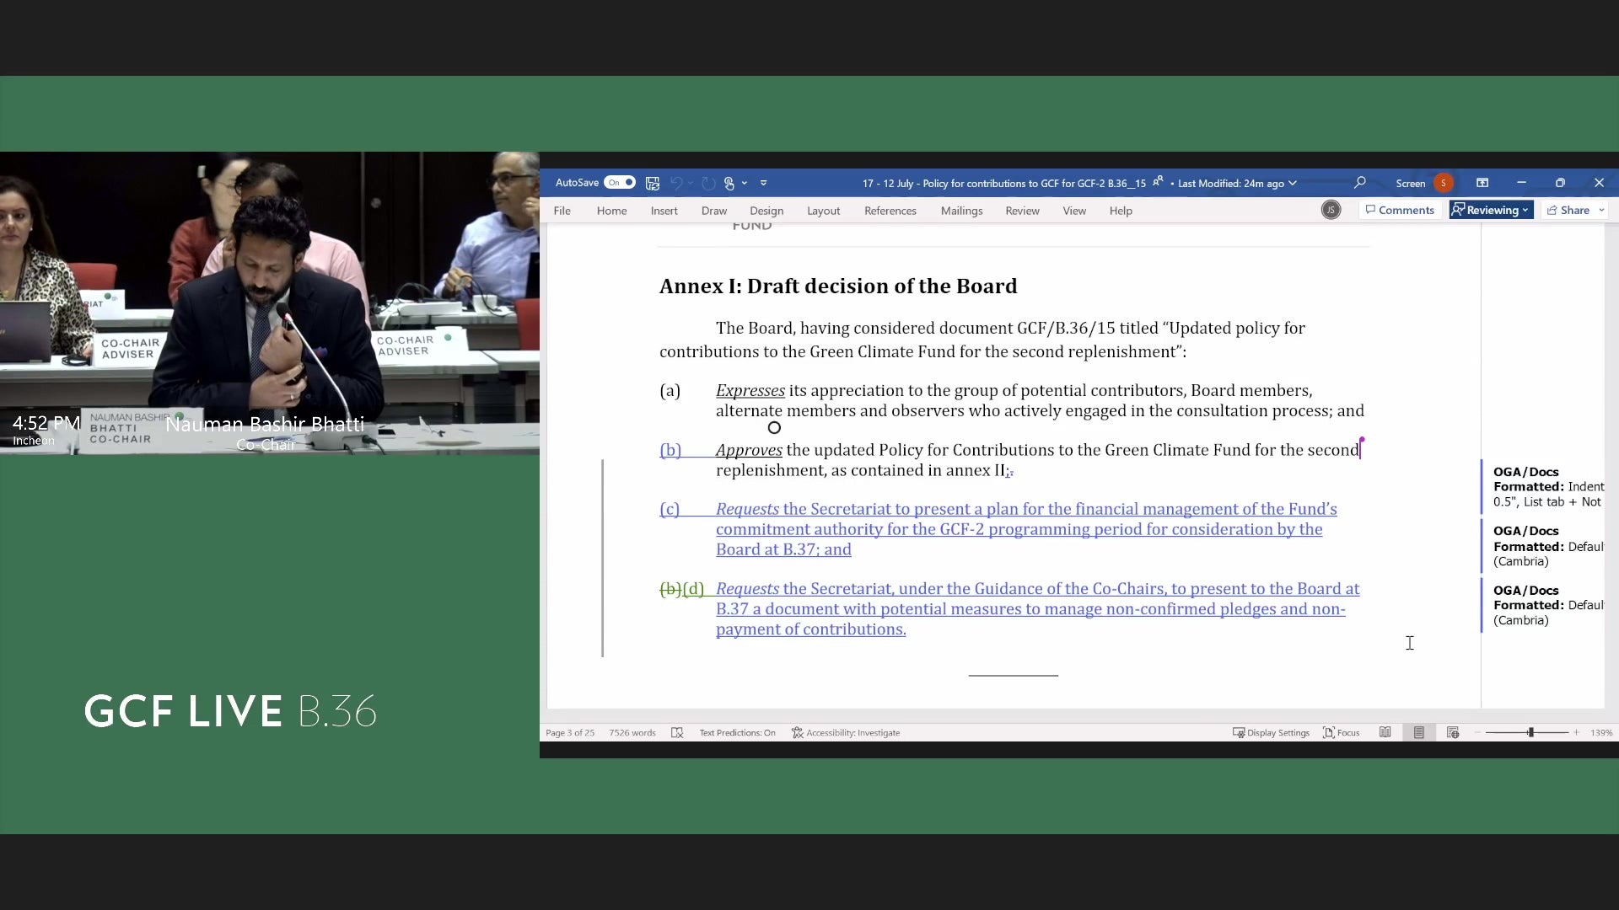Switch to Print Layout view icon

pyautogui.click(x=1419, y=733)
